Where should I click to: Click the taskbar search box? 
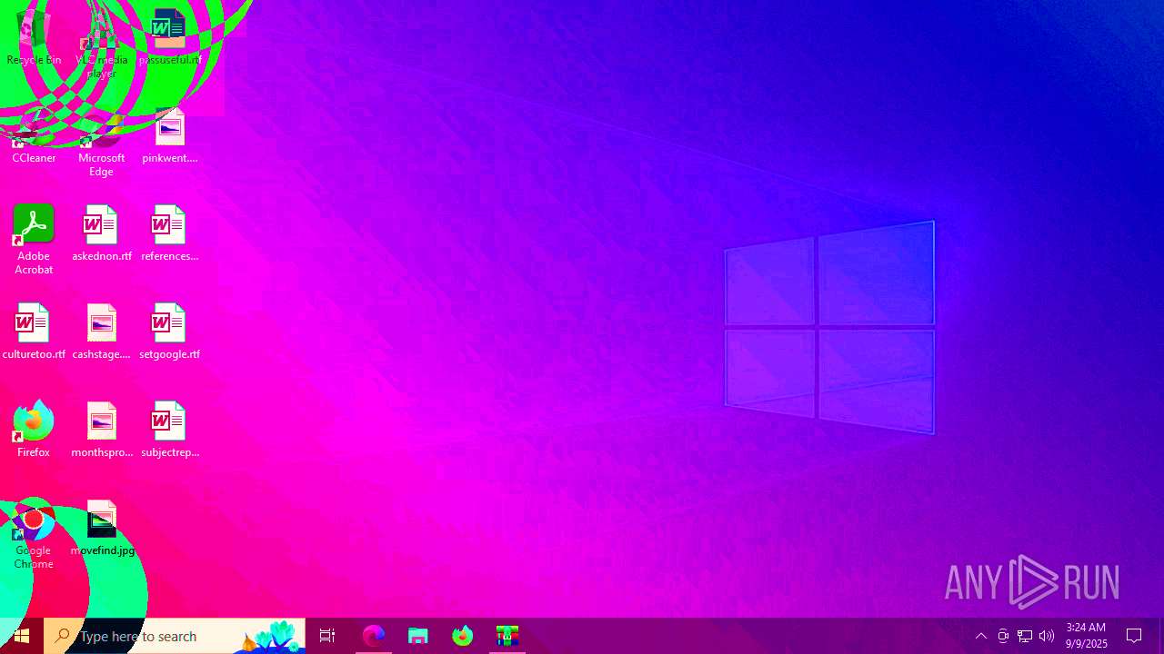(175, 636)
